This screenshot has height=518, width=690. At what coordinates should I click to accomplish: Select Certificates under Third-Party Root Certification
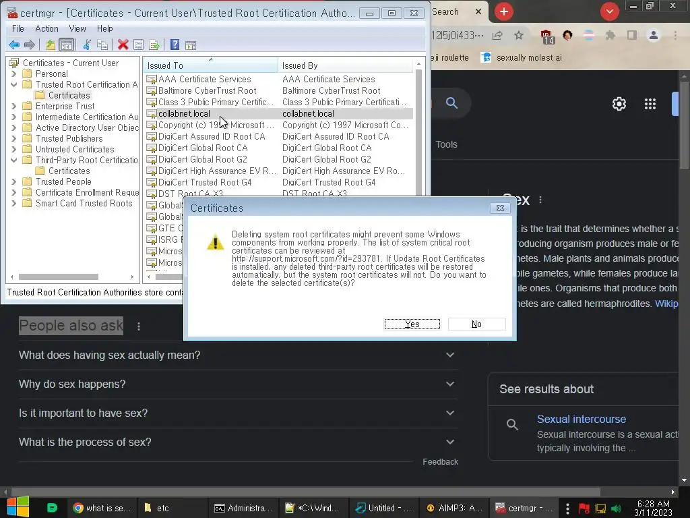69,171
